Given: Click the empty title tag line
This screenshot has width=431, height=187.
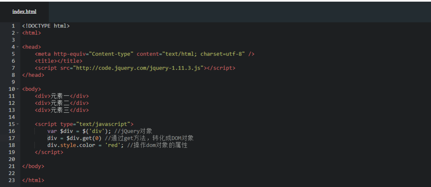Looking at the screenshot, I should point(59,61).
